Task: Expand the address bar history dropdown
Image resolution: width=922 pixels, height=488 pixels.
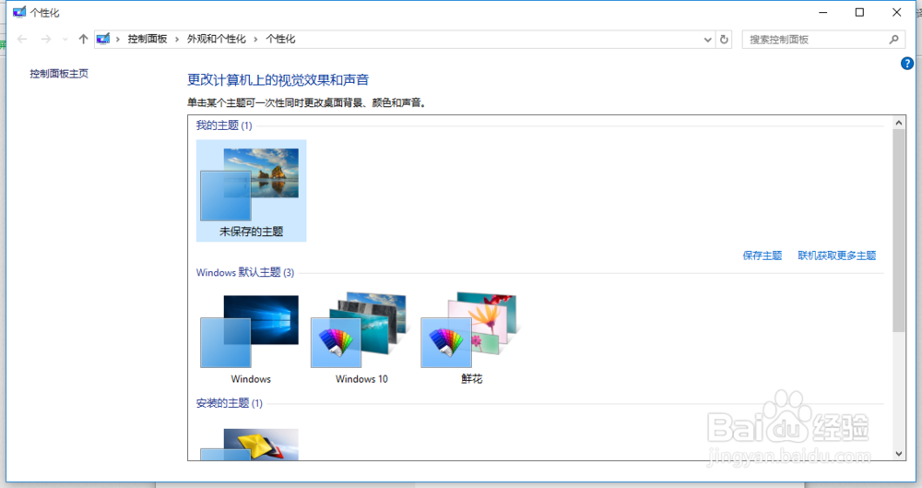Action: (707, 40)
